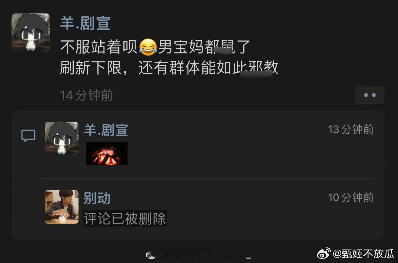Select the 评论已被删除 deleted comment notice
Viewport: 398px width, 263px height.
click(125, 219)
